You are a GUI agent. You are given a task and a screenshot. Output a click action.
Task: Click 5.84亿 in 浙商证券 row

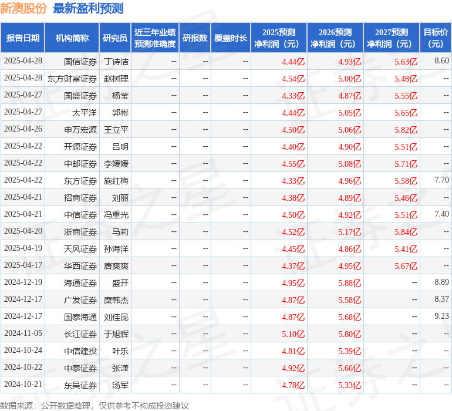406,232
